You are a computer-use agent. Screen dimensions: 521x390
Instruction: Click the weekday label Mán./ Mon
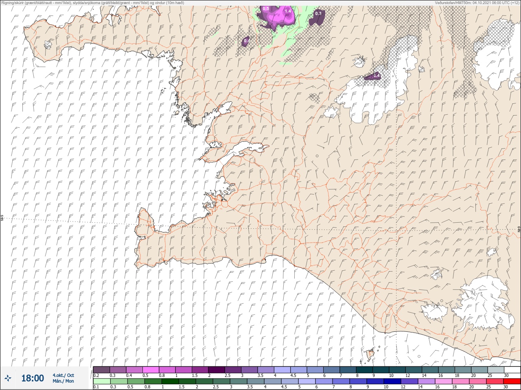coord(63,381)
